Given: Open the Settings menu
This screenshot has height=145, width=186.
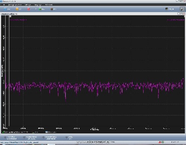Looking at the screenshot, I should pyautogui.click(x=28, y=5).
